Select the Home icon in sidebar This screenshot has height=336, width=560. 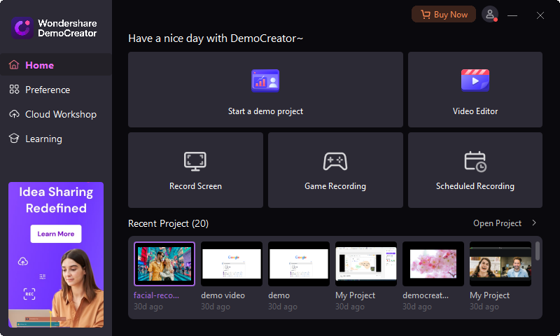(x=14, y=65)
